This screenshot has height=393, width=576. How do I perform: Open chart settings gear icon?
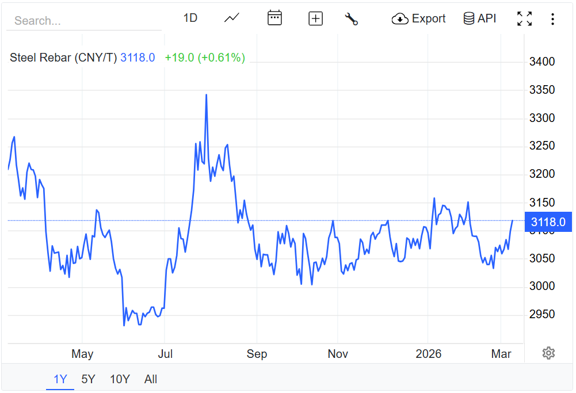point(548,353)
